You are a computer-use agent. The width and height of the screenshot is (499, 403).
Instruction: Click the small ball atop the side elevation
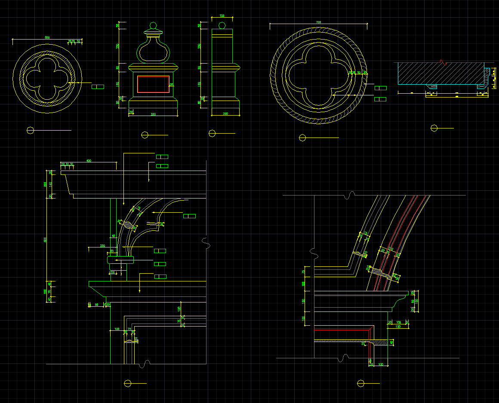click(222, 26)
